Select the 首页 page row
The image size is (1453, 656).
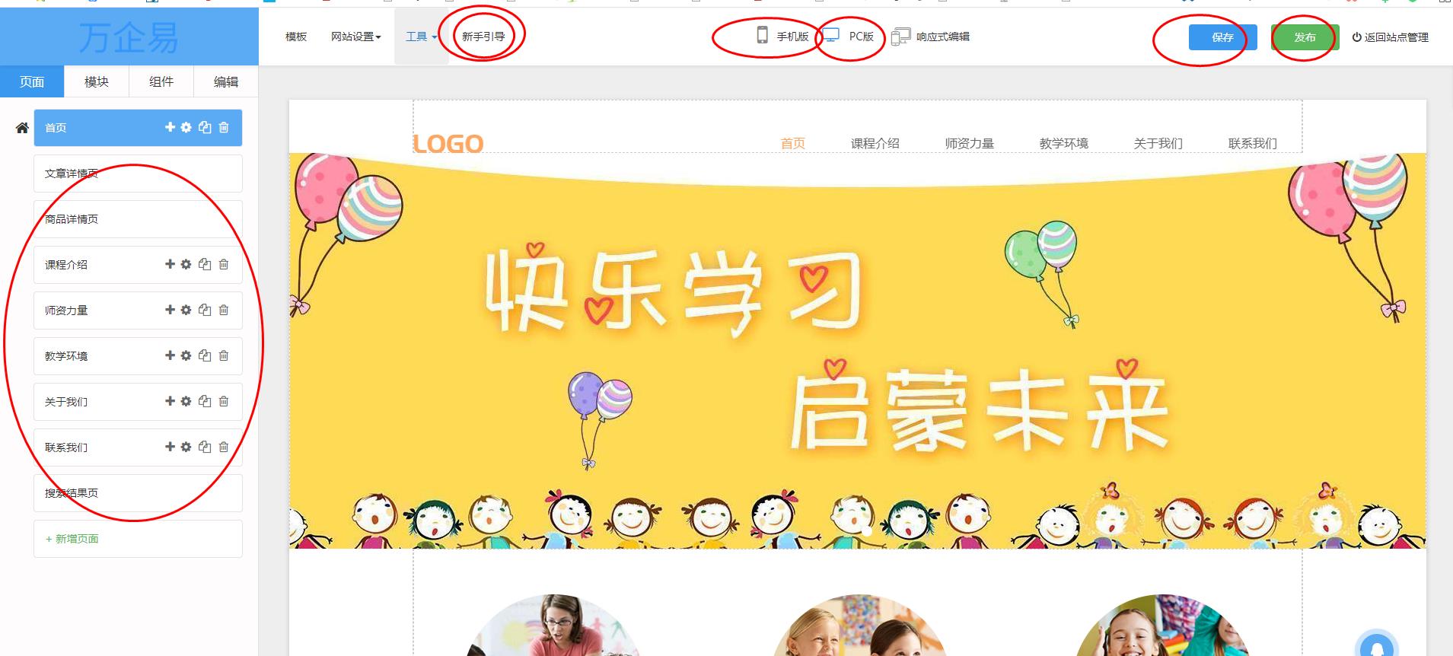(138, 128)
